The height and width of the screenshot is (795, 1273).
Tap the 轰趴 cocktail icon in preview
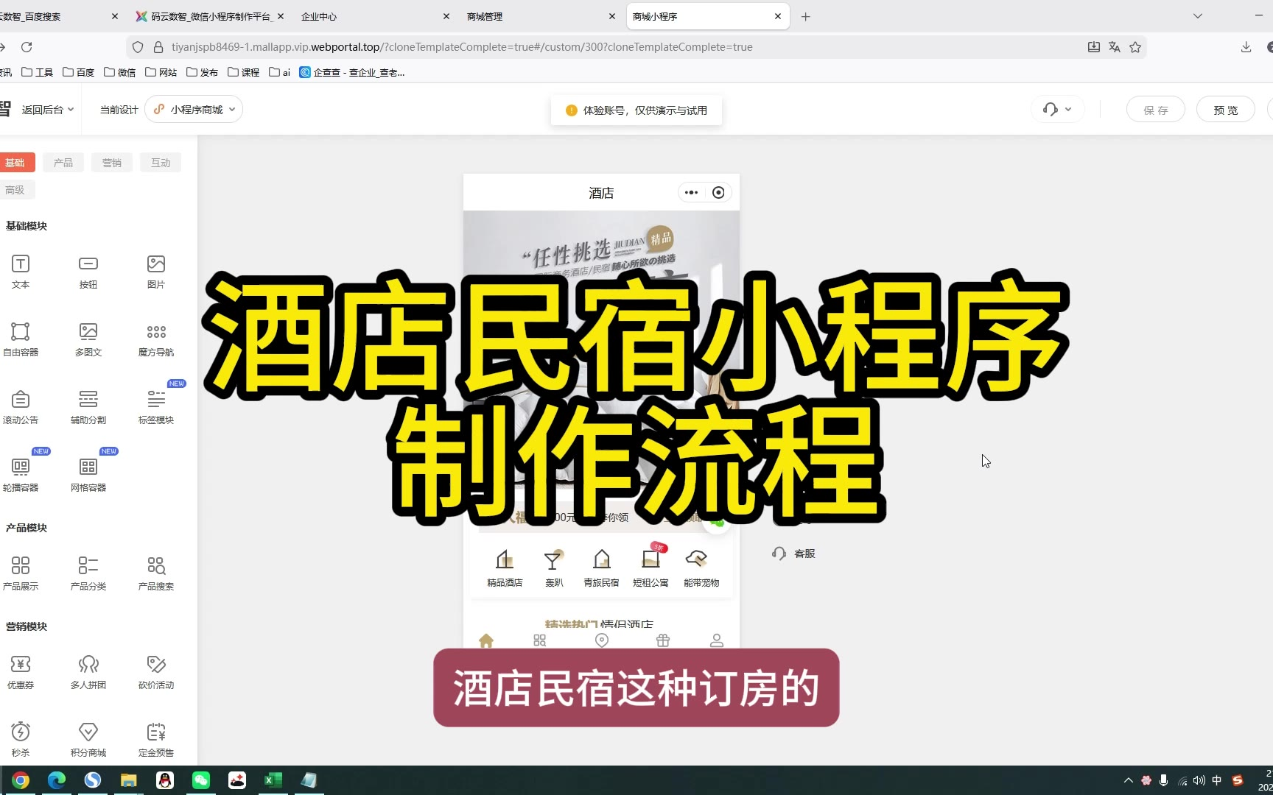pyautogui.click(x=553, y=568)
